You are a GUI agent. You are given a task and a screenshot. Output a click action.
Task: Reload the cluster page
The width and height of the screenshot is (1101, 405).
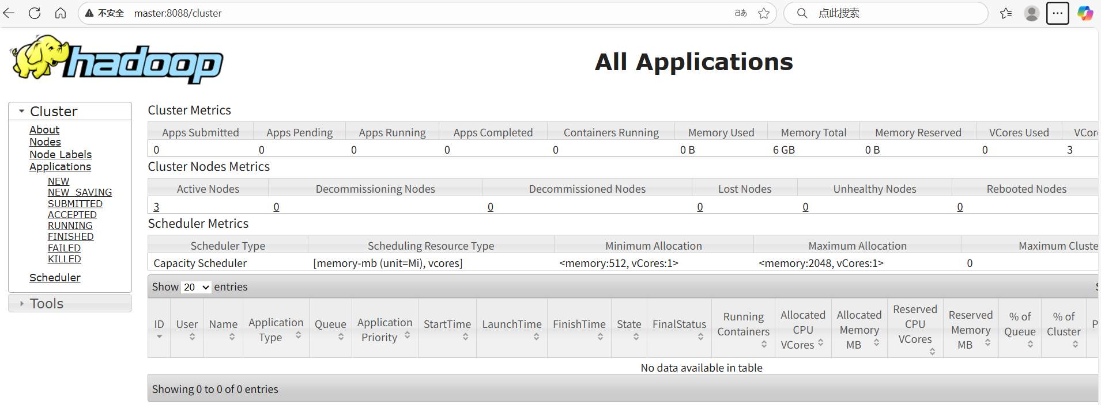coord(35,13)
